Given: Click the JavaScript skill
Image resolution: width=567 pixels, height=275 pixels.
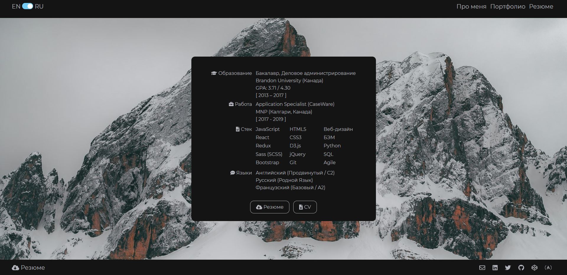Looking at the screenshot, I should (268, 129).
